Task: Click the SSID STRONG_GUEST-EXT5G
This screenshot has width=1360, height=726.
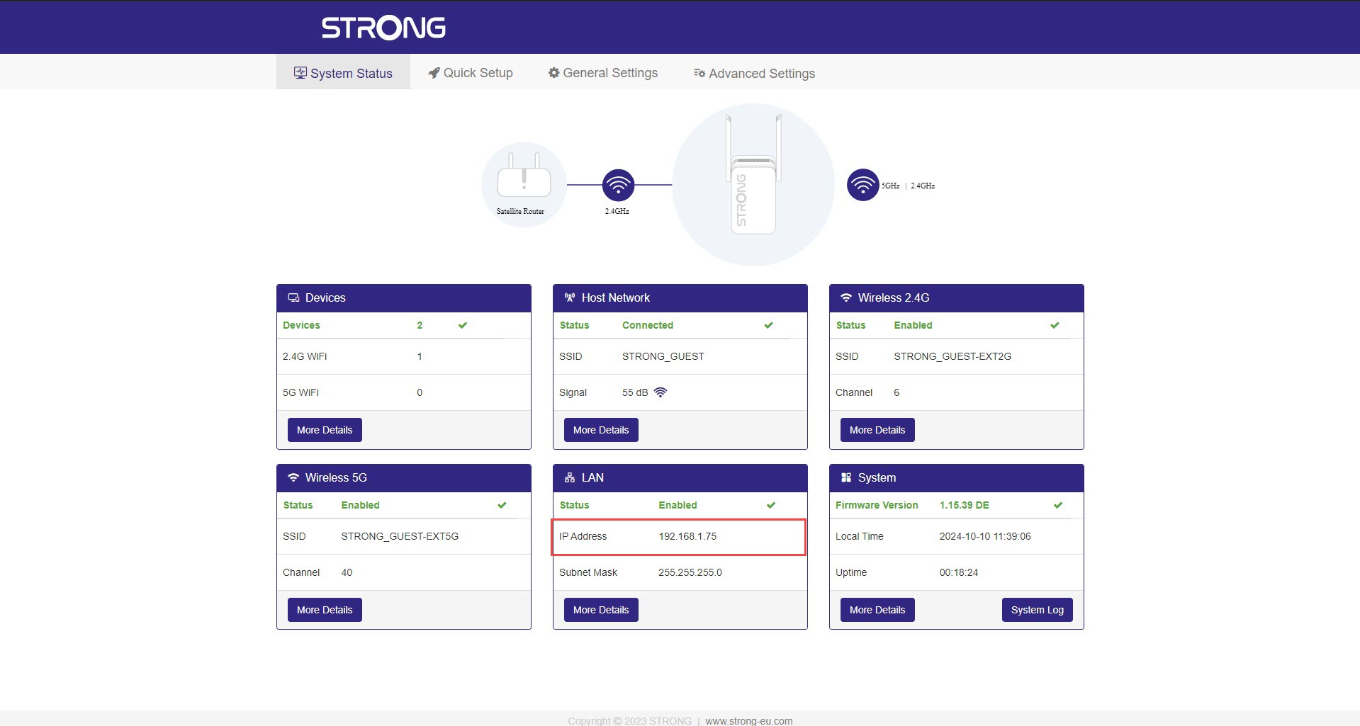Action: point(400,536)
